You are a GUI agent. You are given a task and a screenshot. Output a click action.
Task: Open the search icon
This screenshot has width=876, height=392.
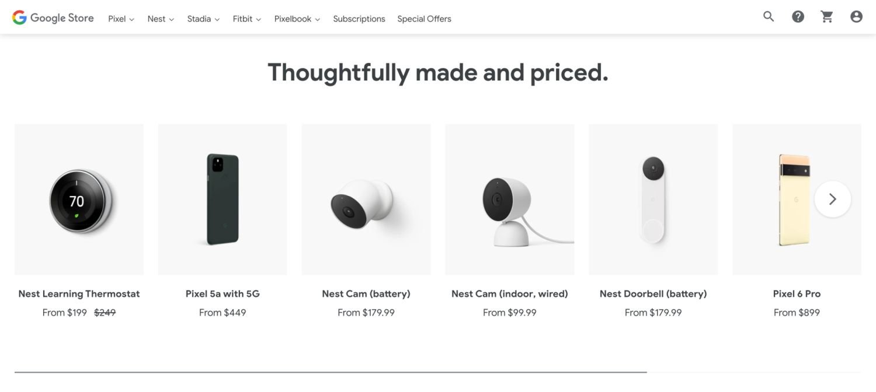click(x=769, y=17)
